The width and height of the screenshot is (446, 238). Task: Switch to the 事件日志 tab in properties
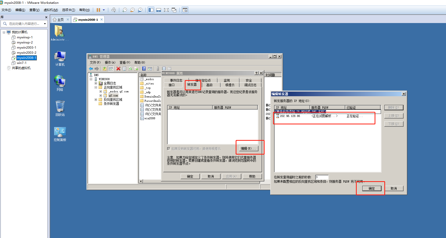tap(176, 80)
